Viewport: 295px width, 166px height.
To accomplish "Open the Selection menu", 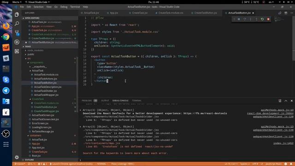I will [x=38, y=7].
